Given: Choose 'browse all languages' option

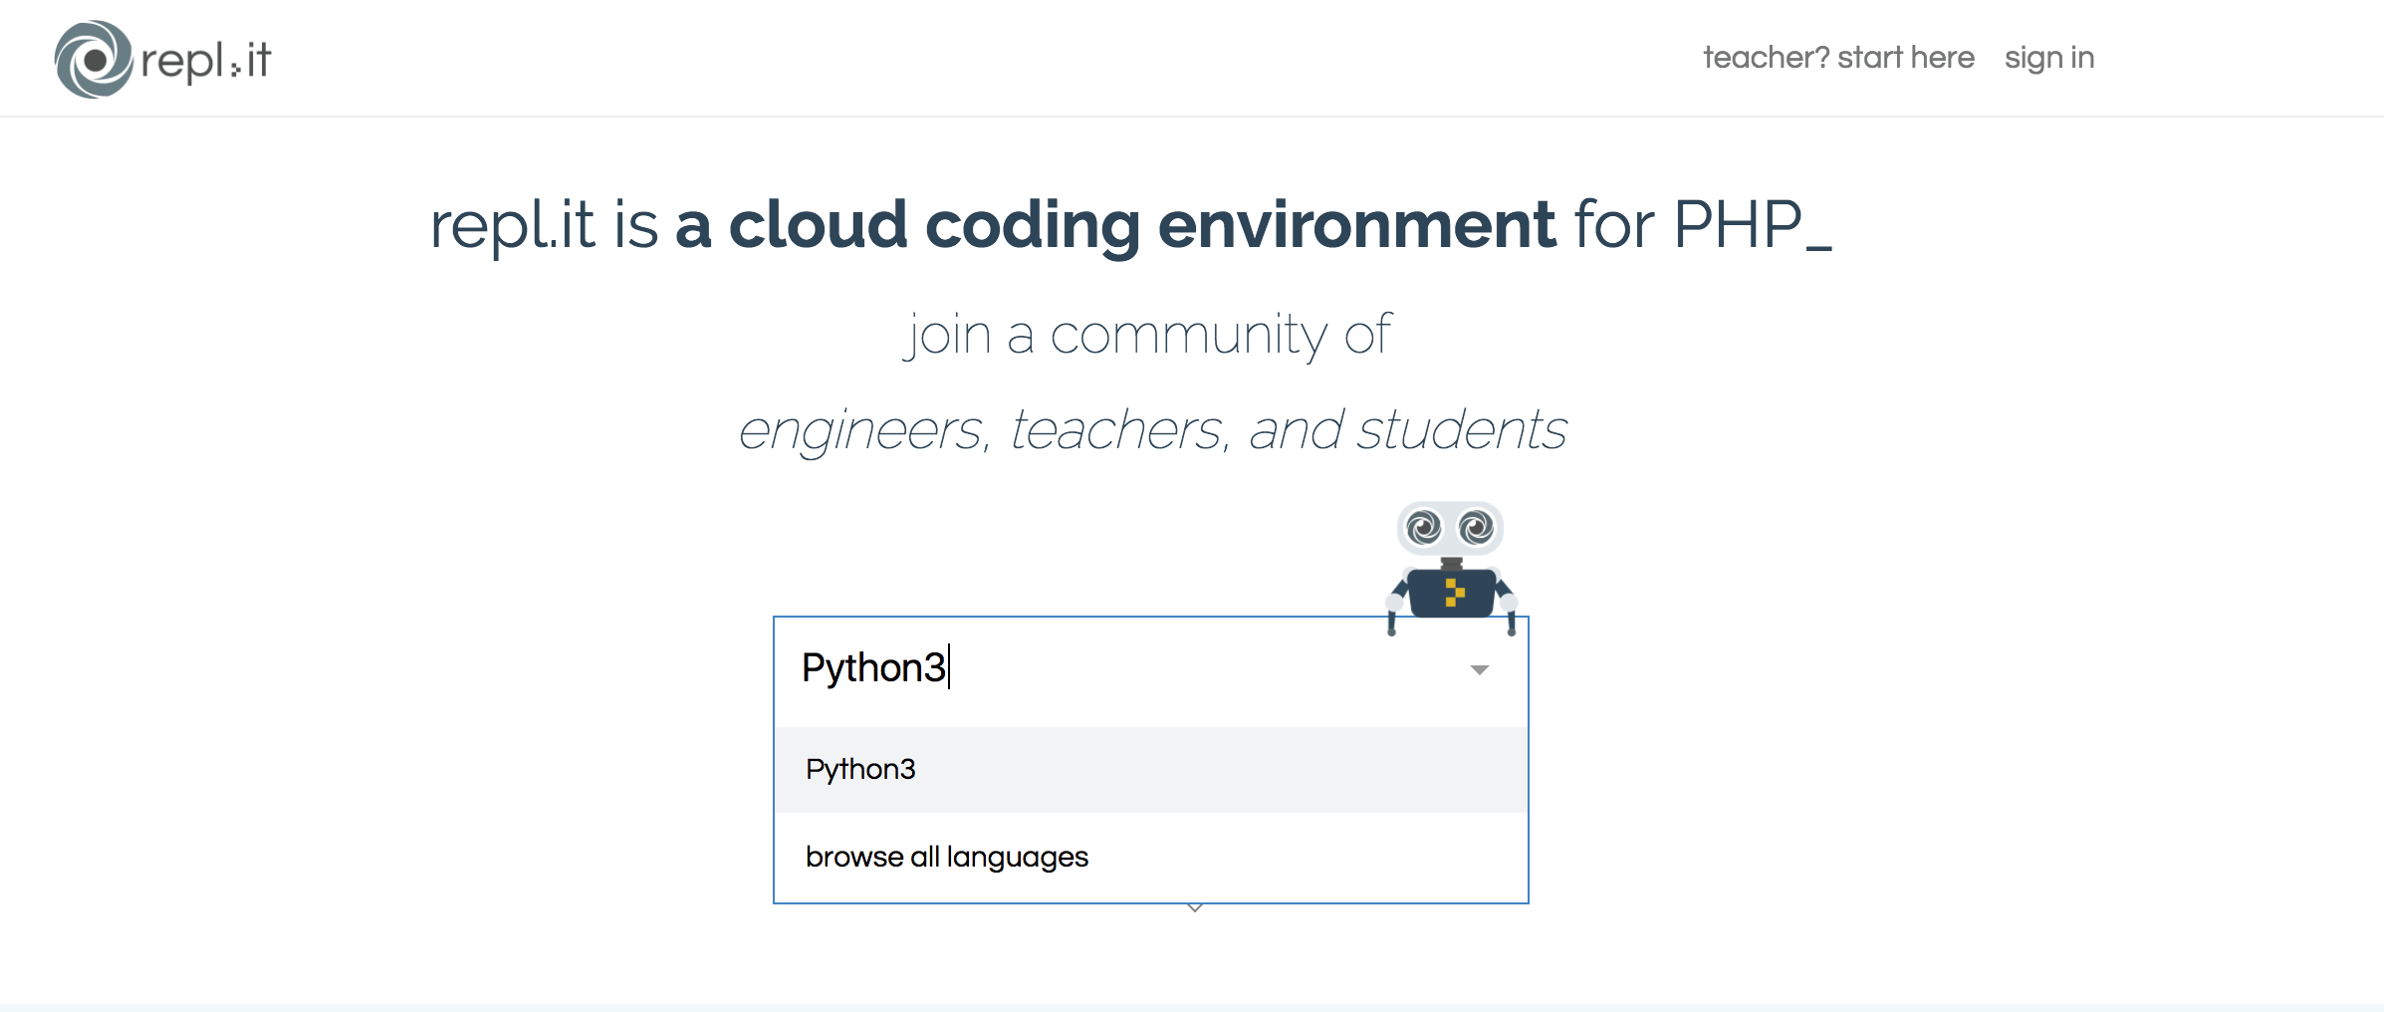Looking at the screenshot, I should coord(1151,858).
